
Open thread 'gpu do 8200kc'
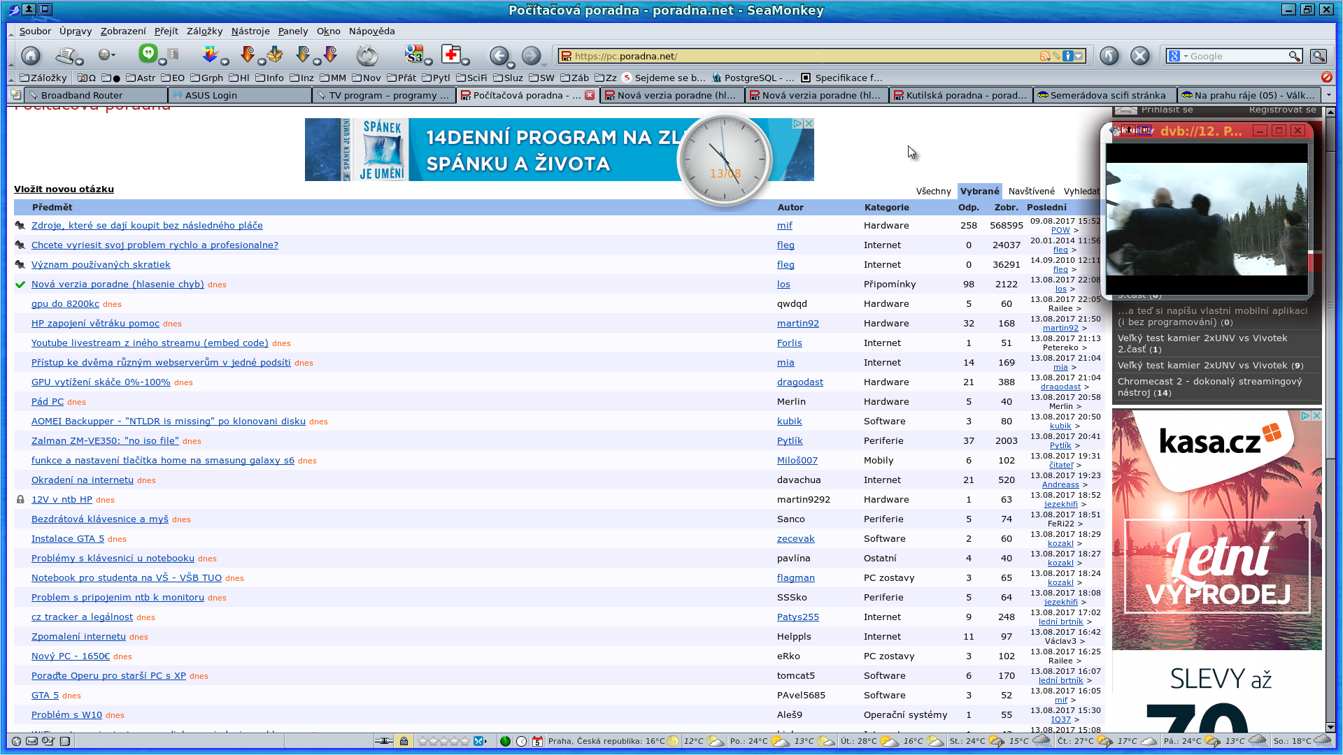click(x=65, y=303)
